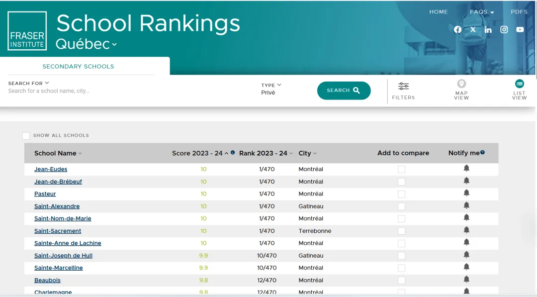Click the notify bell for Pasteur
The image size is (537, 297).
(x=466, y=193)
